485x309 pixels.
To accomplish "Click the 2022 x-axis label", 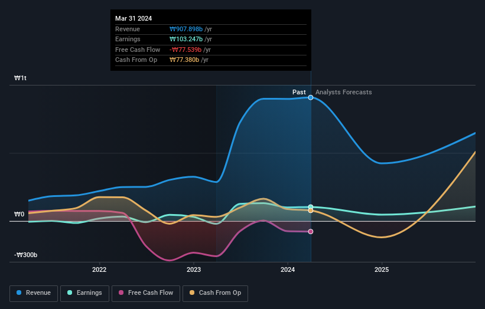I will click(99, 269).
